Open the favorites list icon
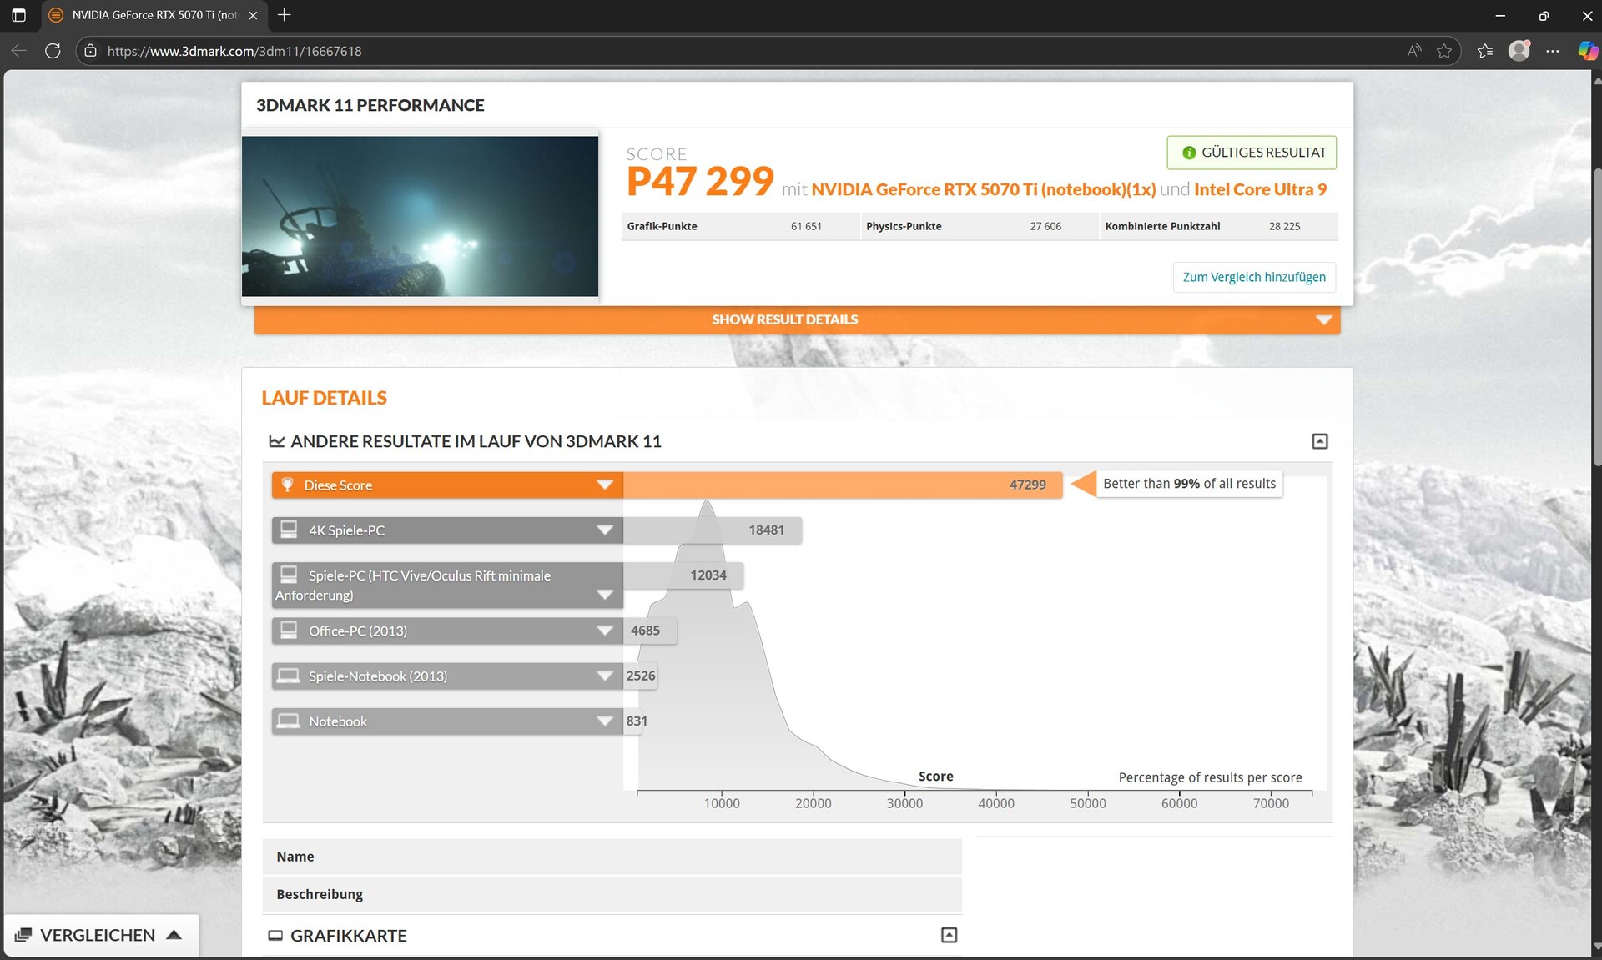Screen dimensions: 1602x960 click(1484, 51)
